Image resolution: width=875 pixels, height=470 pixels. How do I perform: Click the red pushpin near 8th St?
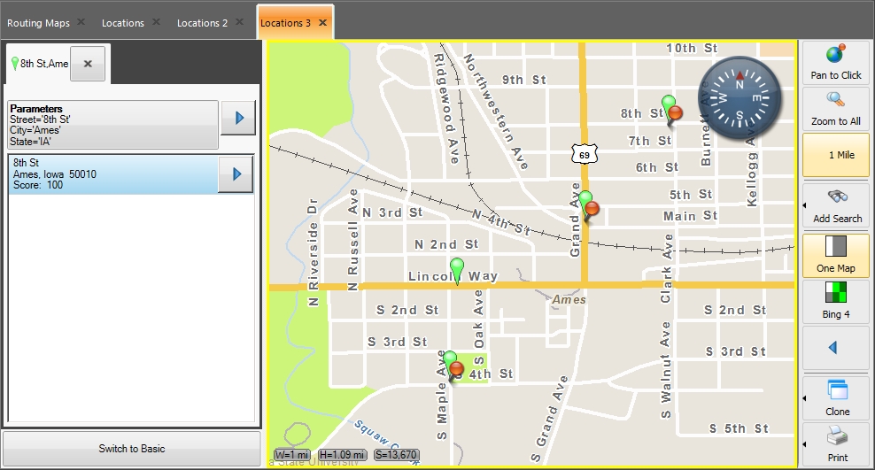coord(677,113)
